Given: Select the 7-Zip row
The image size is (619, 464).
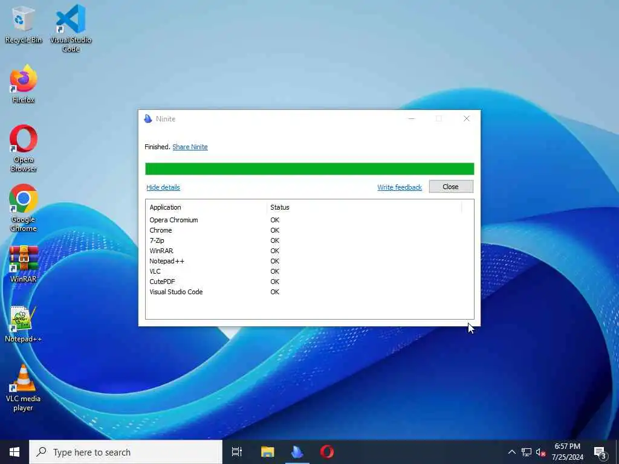Looking at the screenshot, I should click(309, 240).
